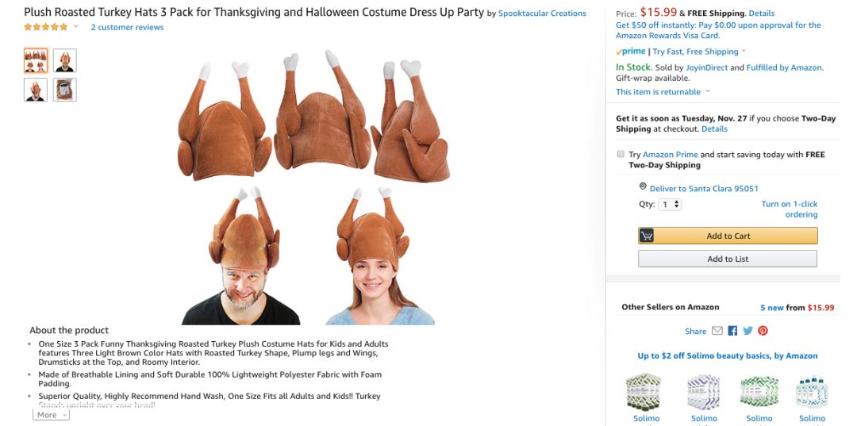Add the turkey hats to cart
Image resolution: width=857 pixels, height=426 pixels.
(x=728, y=236)
